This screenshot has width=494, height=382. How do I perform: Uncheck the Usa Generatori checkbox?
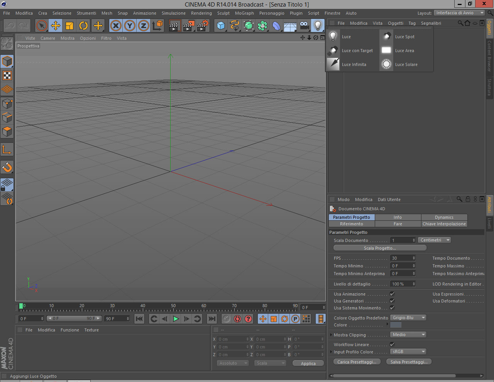tap(392, 301)
